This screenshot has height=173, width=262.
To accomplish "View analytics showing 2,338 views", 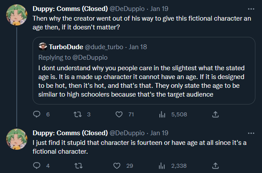I will 173,166.
